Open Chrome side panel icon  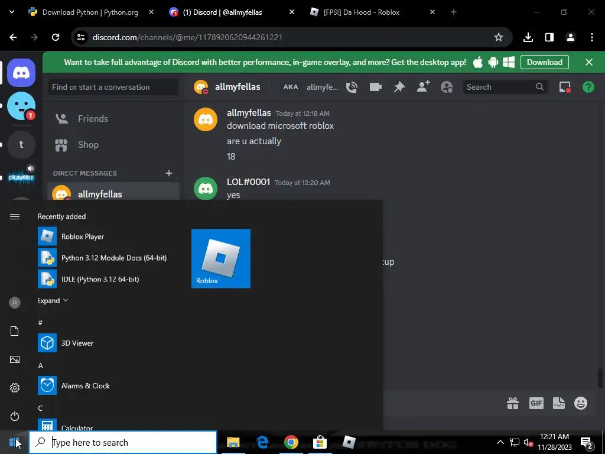[549, 37]
